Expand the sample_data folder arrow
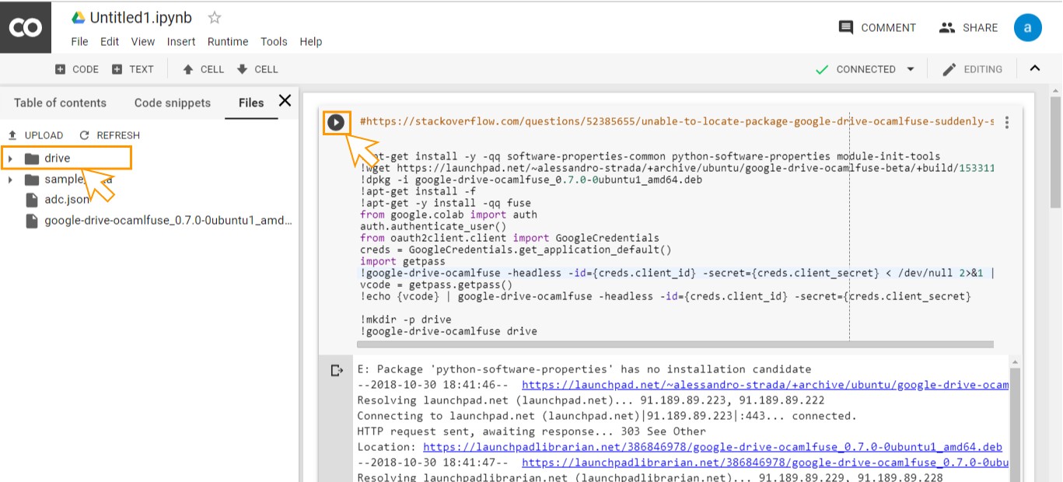1063x482 pixels. pos(10,180)
